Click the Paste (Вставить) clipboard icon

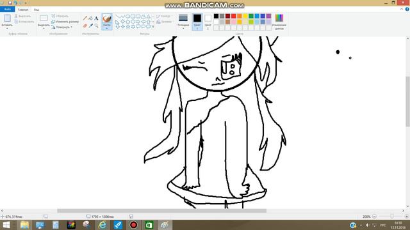tap(7, 19)
